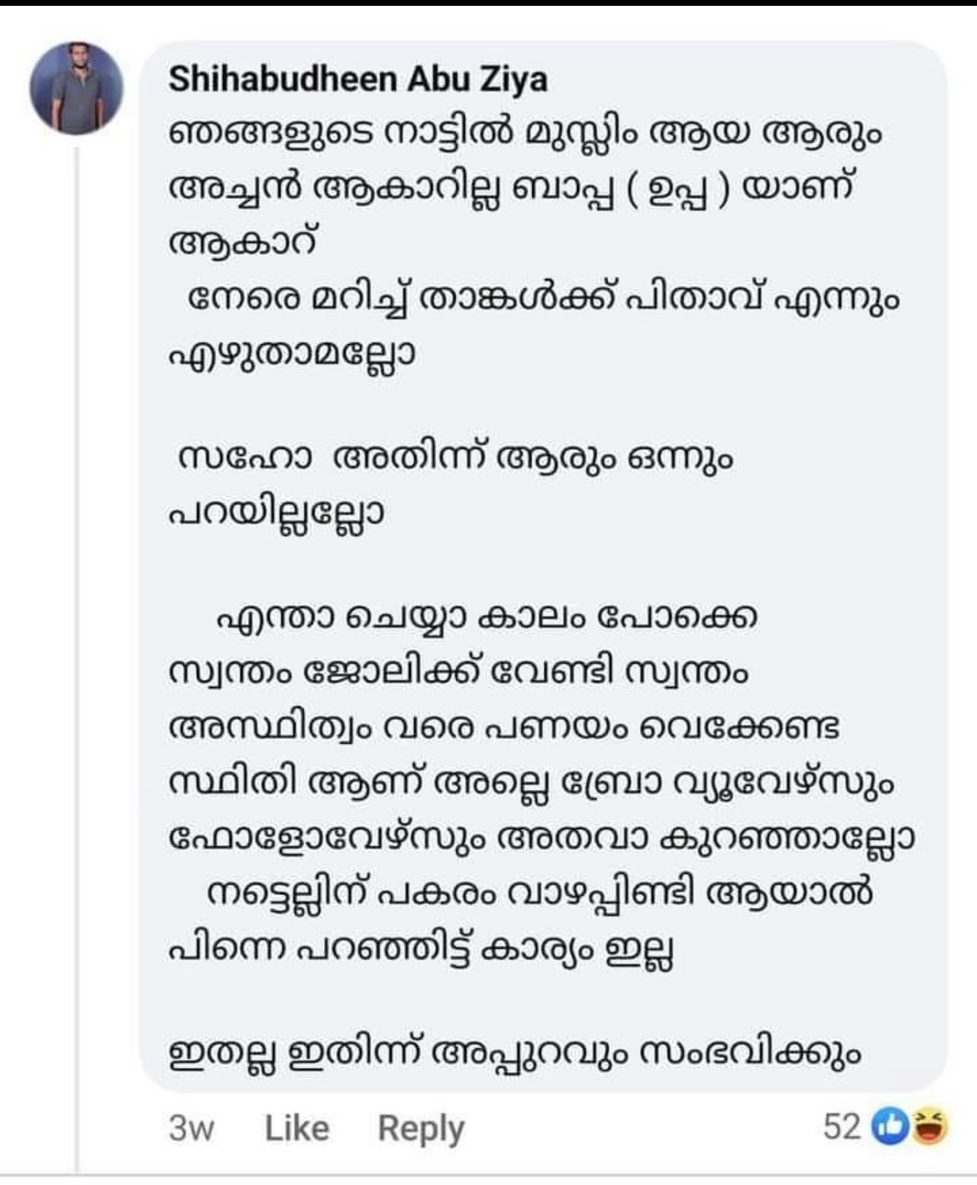Image resolution: width=977 pixels, height=1185 pixels.
Task: Click the line പിന്നെ പറഞ്ഞിട്ട് കാര്യം ഇല്ല
Action: [x=422, y=948]
